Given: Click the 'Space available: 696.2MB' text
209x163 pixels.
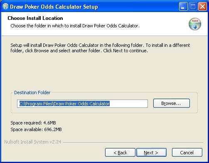Looking at the screenshot, I should coord(36,129).
